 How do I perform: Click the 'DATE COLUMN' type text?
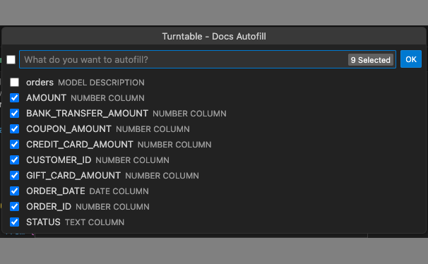coord(119,191)
